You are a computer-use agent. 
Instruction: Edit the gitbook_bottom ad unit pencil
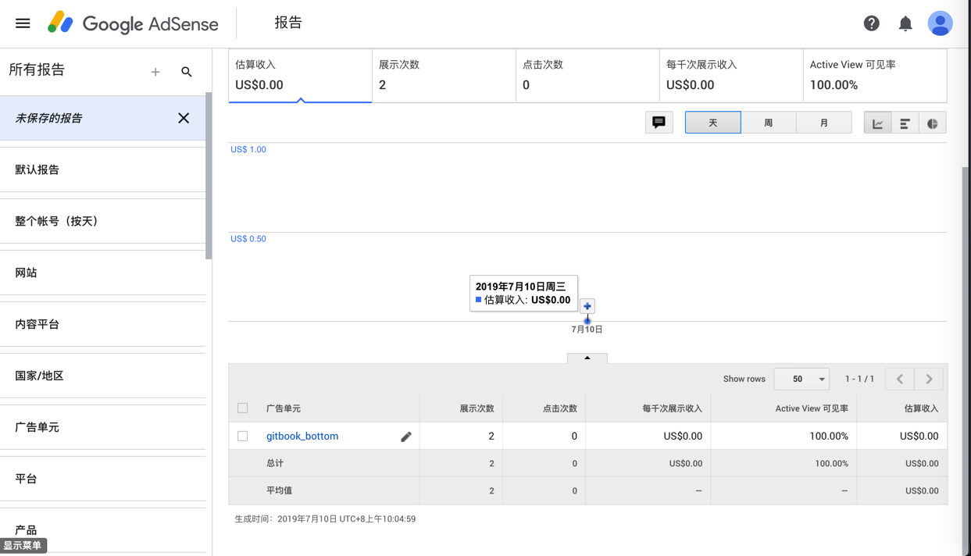coord(406,437)
